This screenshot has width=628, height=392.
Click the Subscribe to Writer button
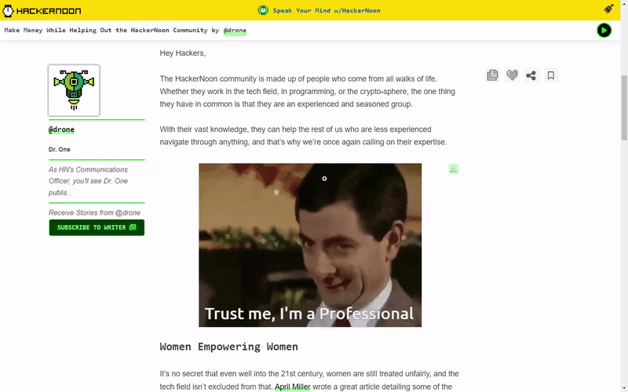tap(97, 227)
